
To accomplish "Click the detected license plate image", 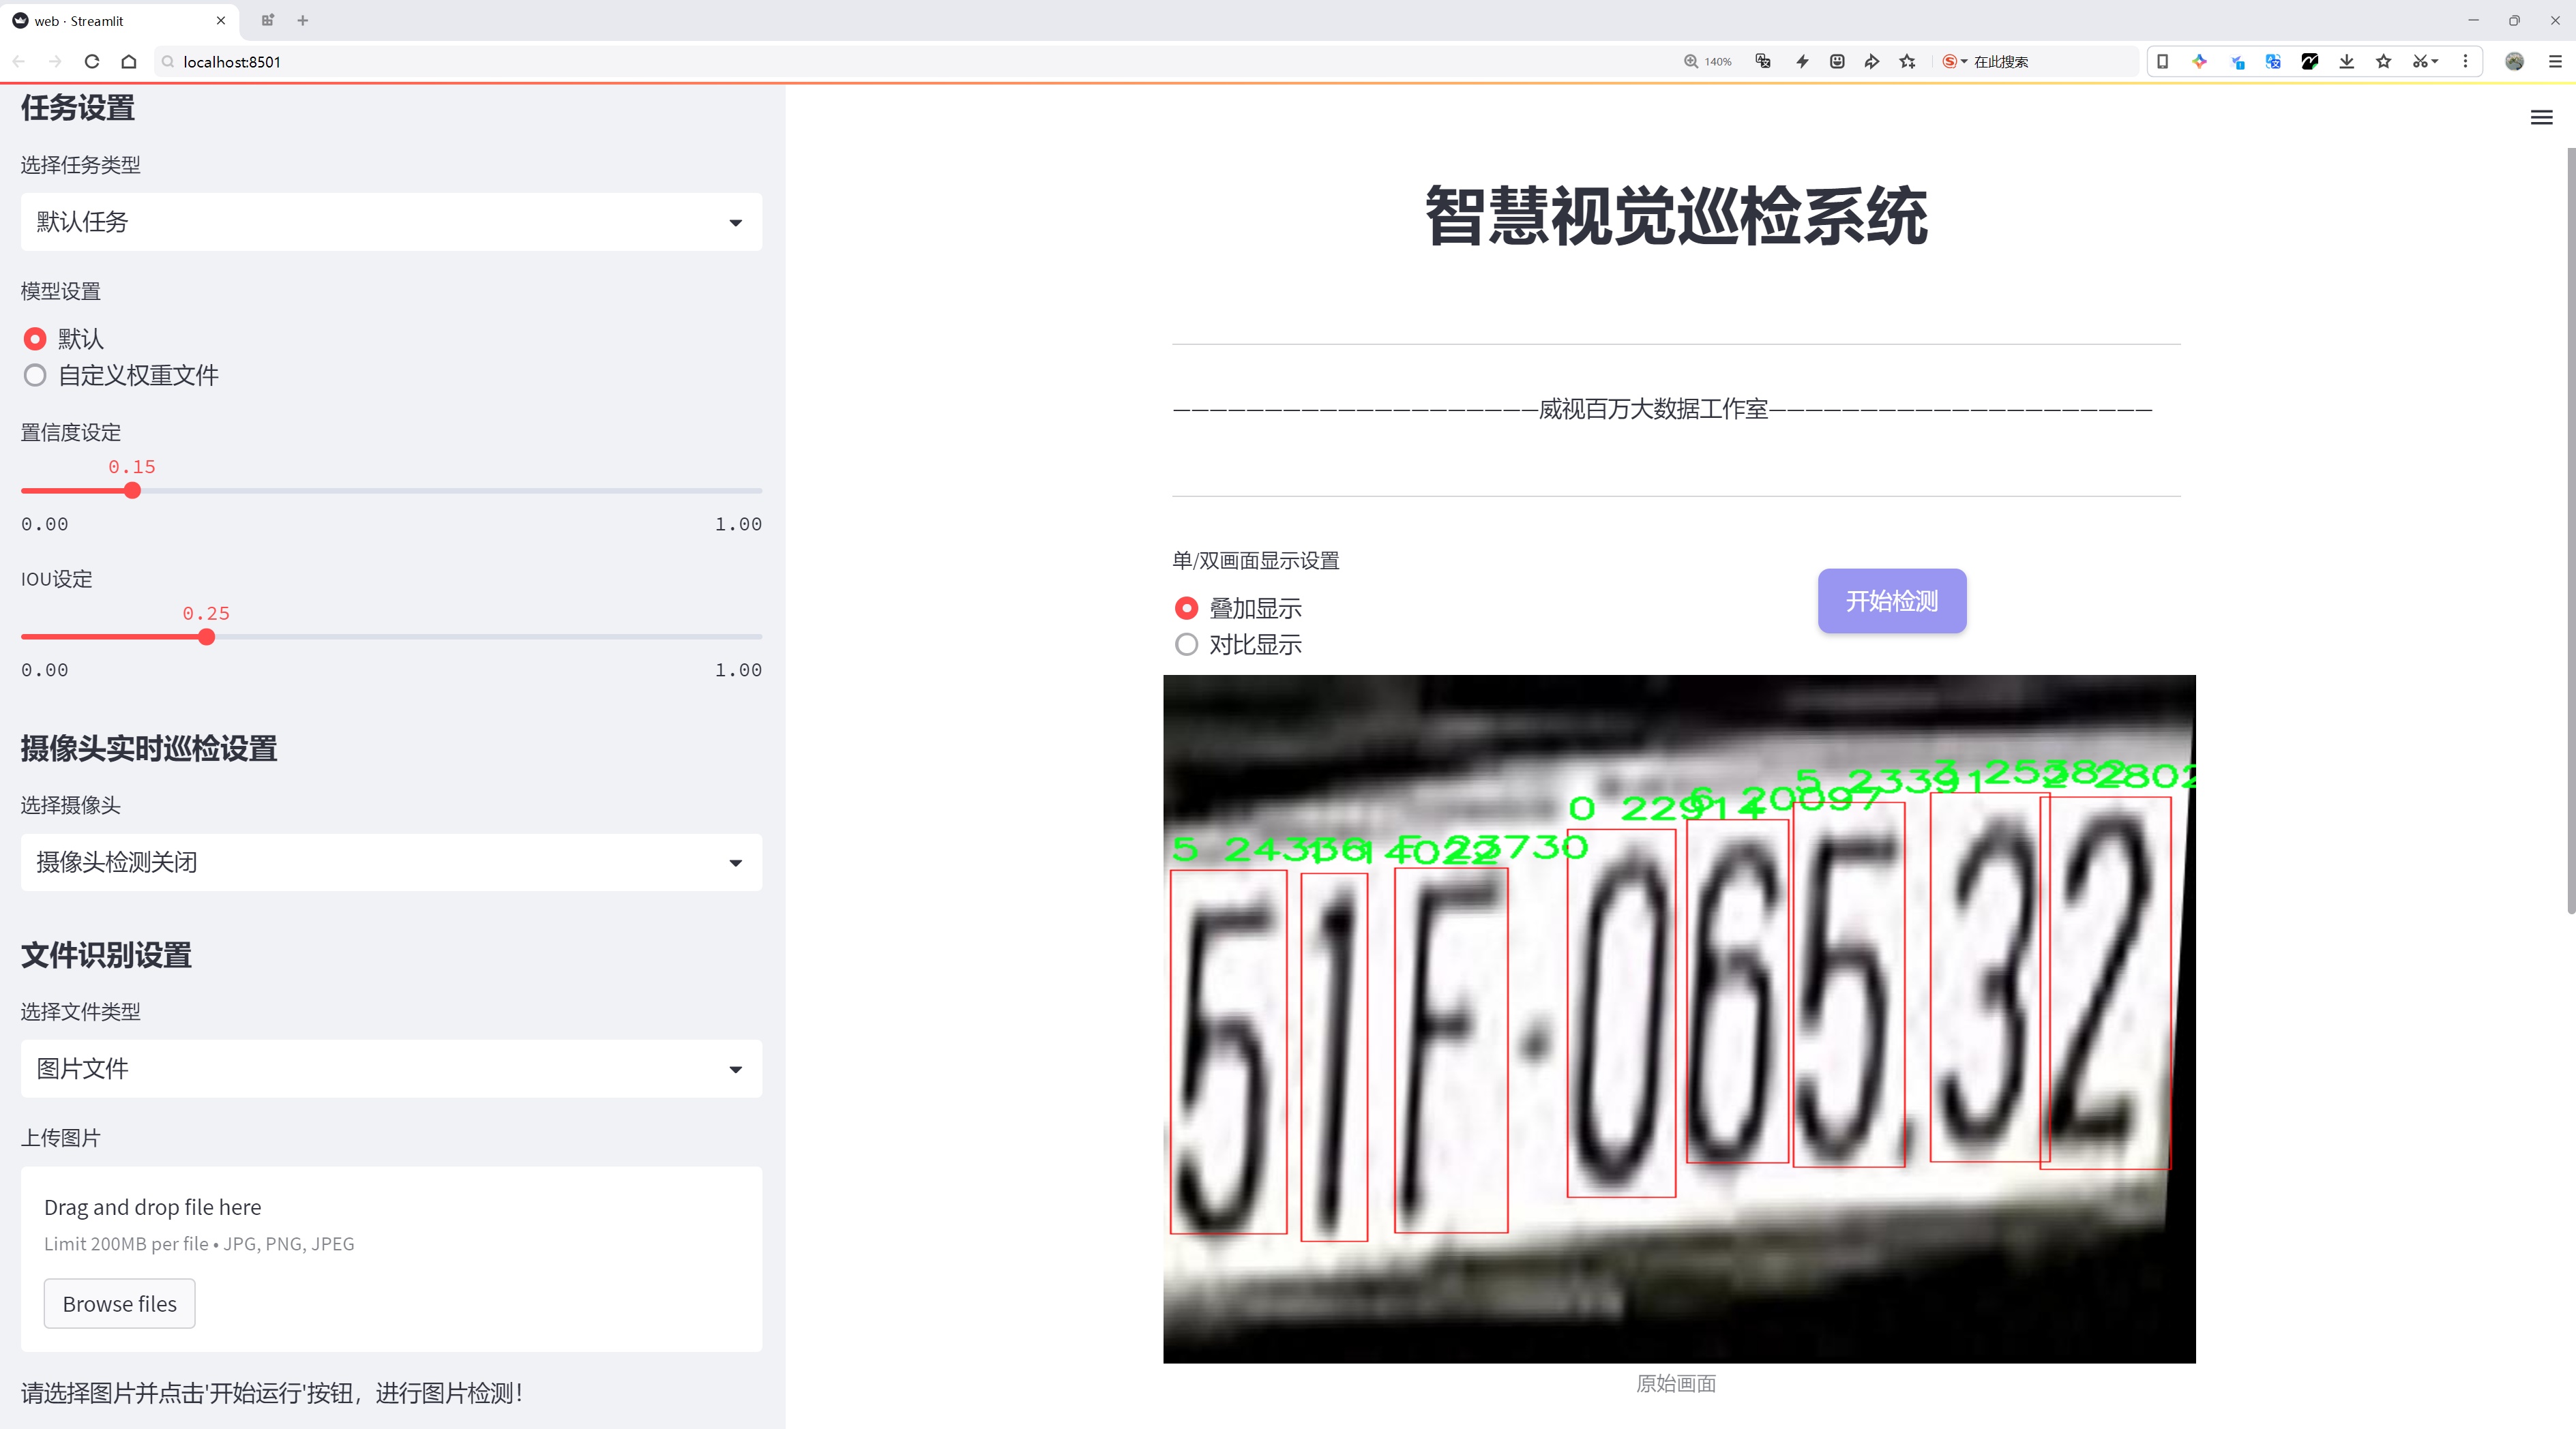I will click(1679, 1019).
